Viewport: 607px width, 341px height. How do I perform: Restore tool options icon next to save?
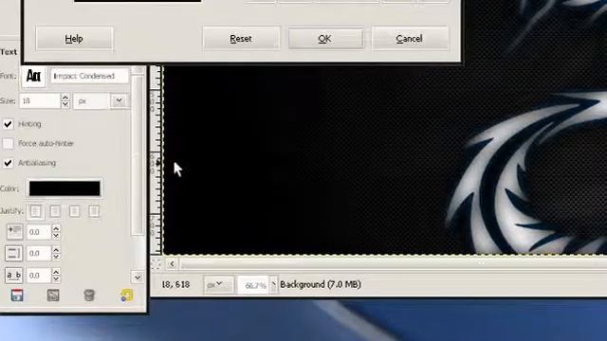[53, 295]
